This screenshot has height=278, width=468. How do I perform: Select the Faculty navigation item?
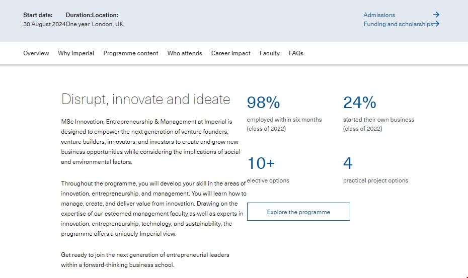(x=270, y=53)
